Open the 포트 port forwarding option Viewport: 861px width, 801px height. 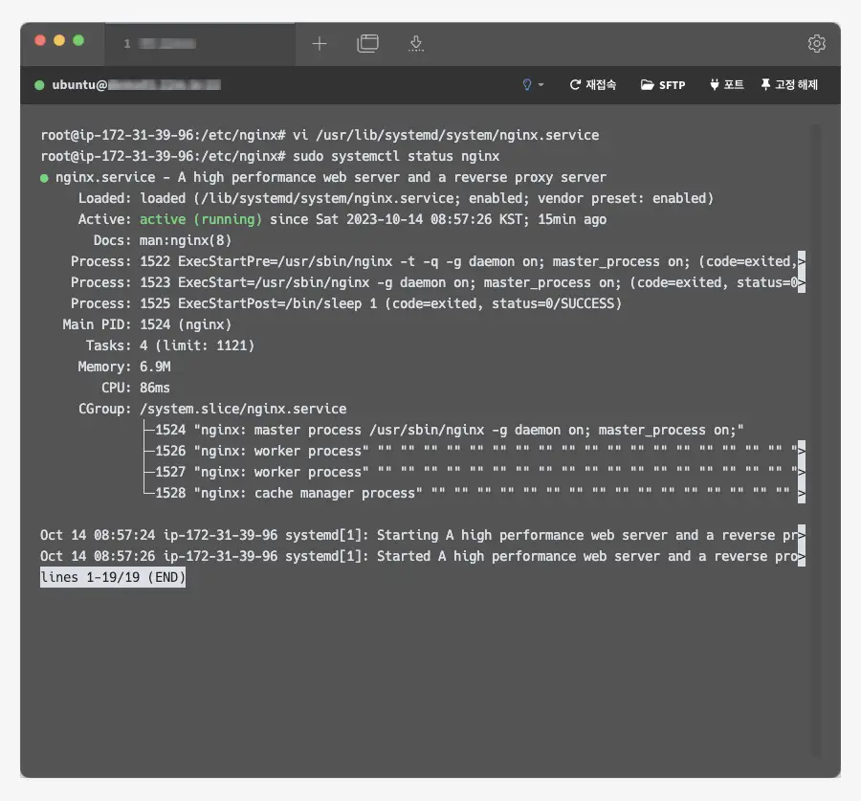(726, 85)
